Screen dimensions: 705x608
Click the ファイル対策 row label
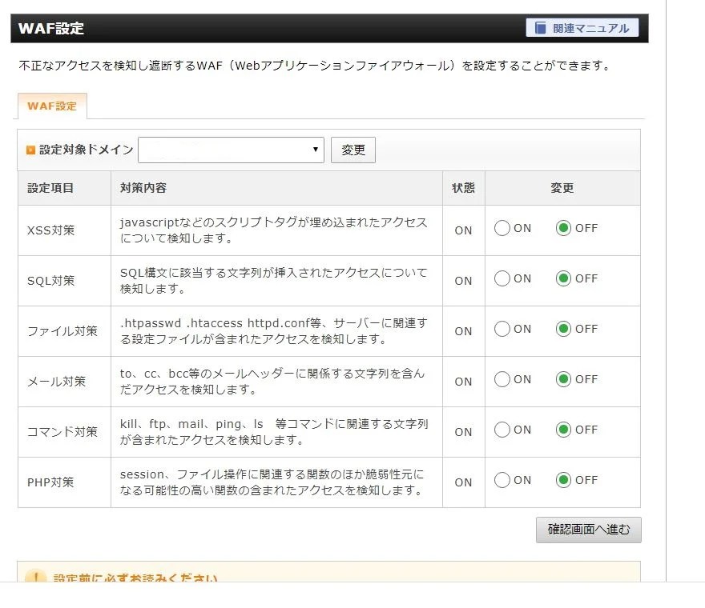[62, 331]
